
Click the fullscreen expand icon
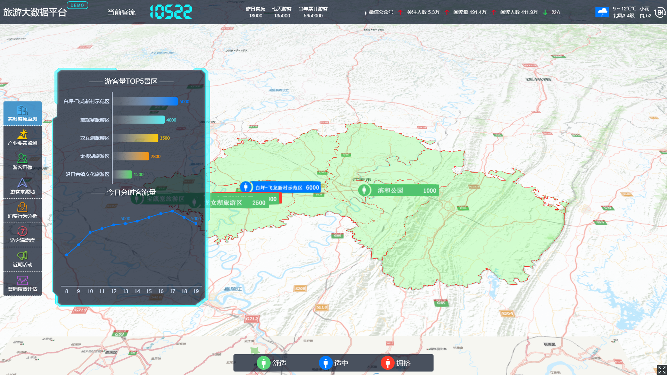click(661, 369)
